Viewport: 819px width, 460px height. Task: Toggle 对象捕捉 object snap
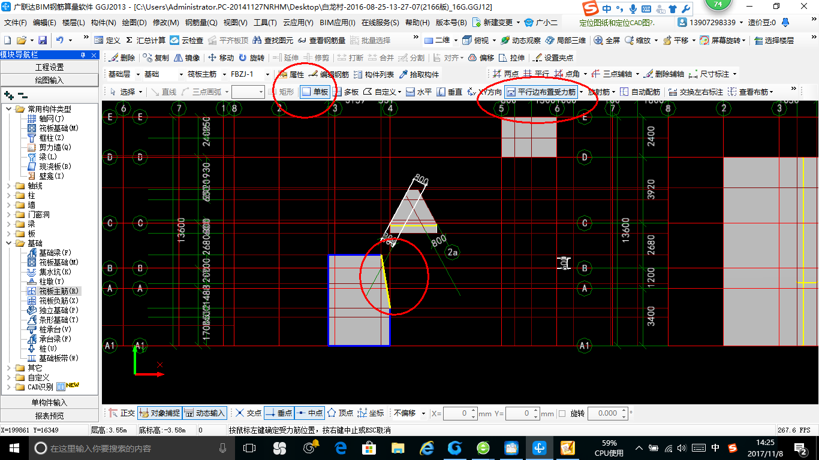click(159, 413)
